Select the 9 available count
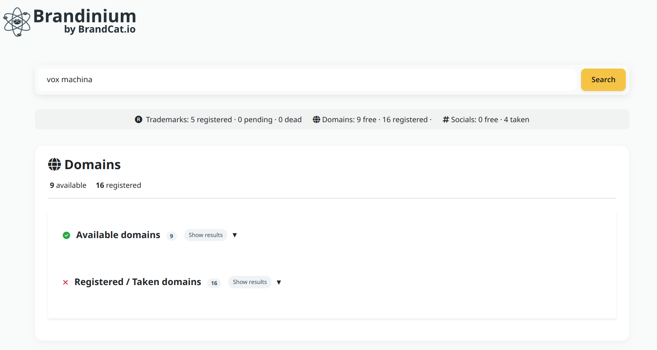 click(x=68, y=185)
